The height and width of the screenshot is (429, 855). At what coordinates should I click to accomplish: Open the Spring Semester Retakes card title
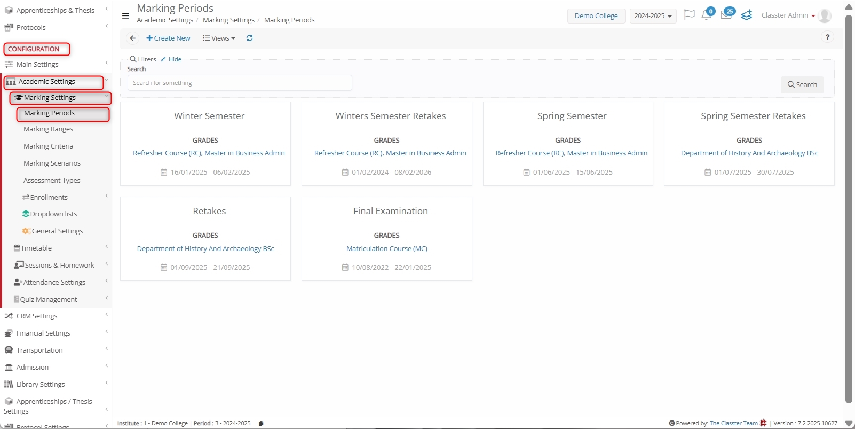(753, 116)
